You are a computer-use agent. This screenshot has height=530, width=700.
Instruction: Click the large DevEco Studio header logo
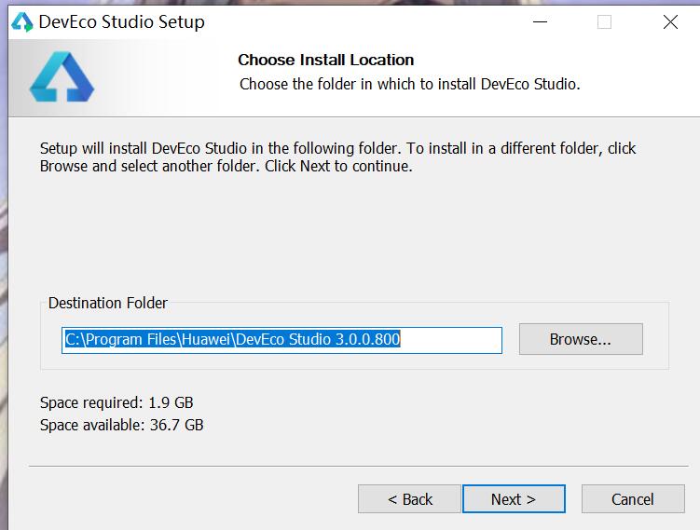[62, 77]
